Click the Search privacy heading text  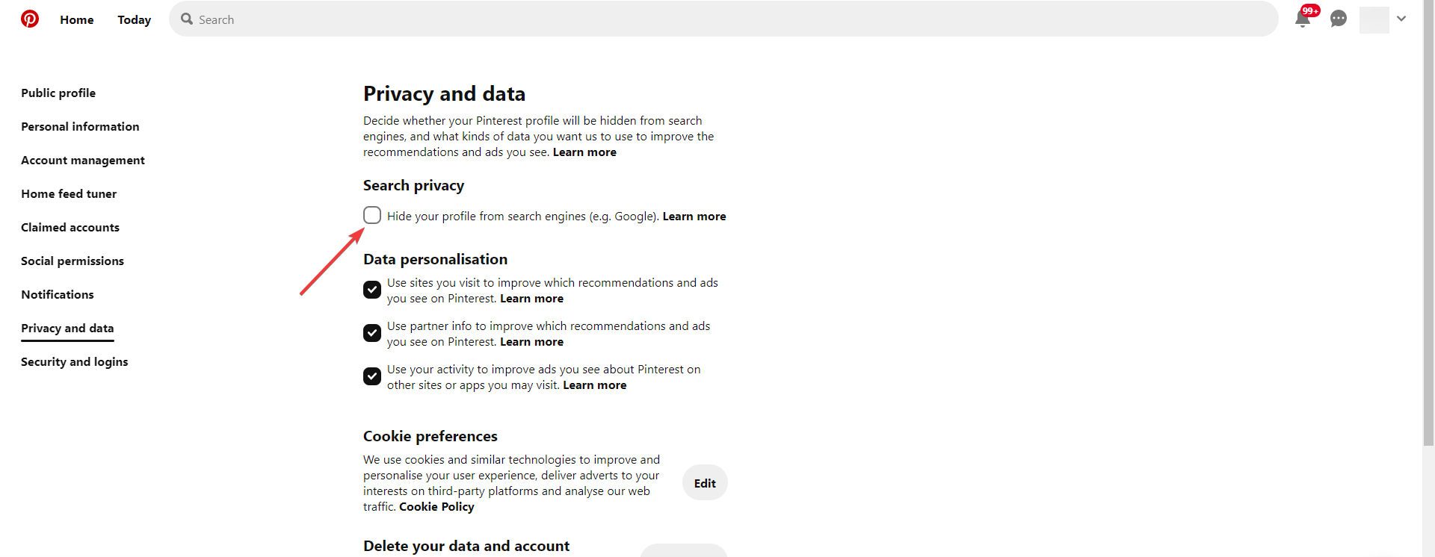pos(413,185)
